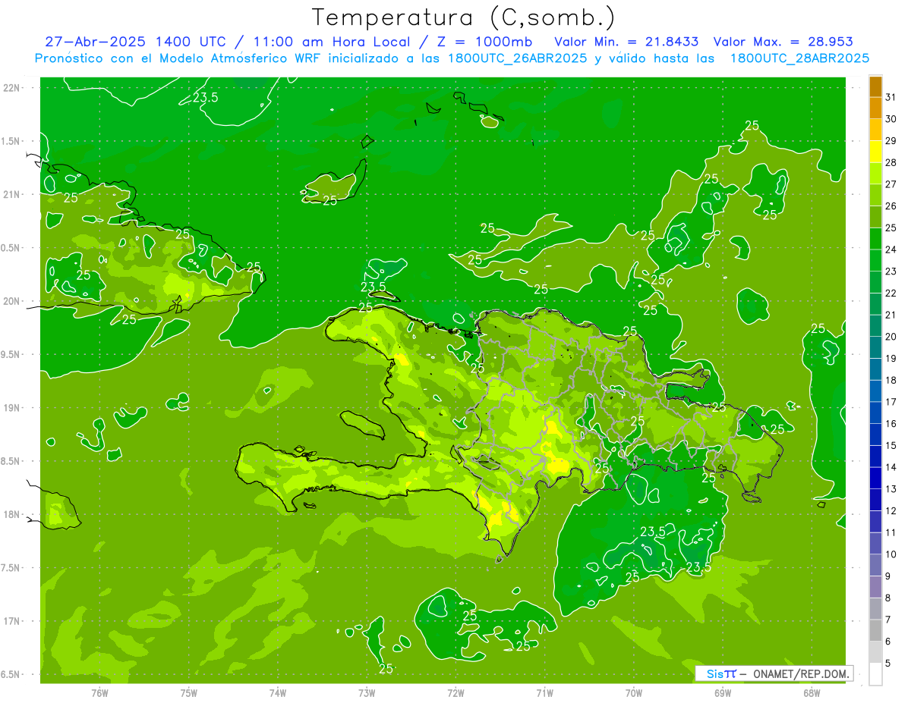
Task: Click the '74W' longitude axis label
Action: tap(278, 692)
